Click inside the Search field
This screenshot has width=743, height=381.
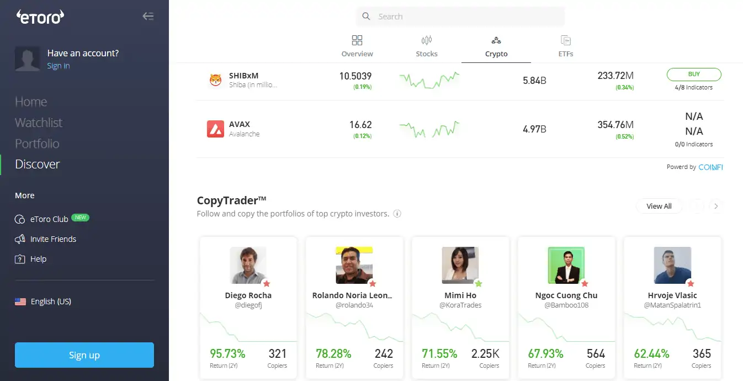click(460, 17)
